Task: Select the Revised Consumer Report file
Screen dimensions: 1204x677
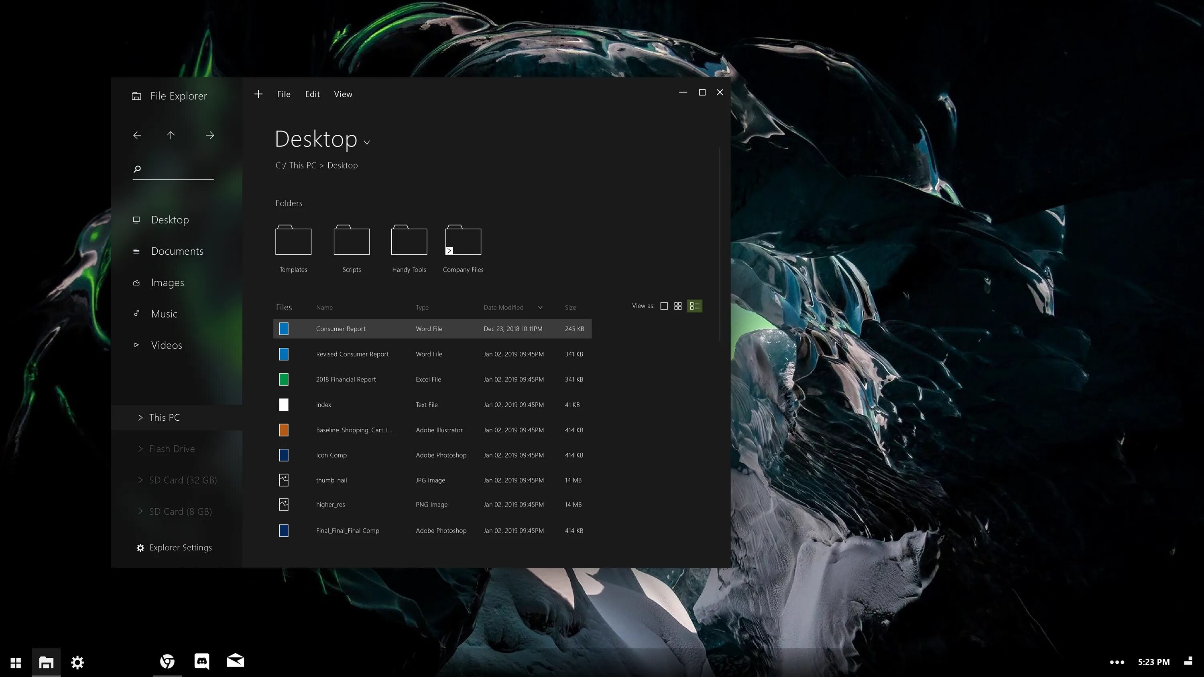Action: [x=352, y=354]
